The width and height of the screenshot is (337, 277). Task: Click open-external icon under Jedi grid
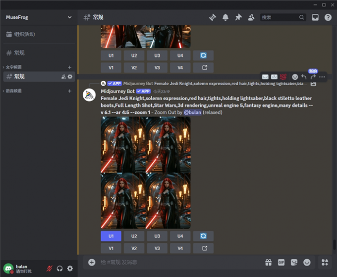point(203,248)
